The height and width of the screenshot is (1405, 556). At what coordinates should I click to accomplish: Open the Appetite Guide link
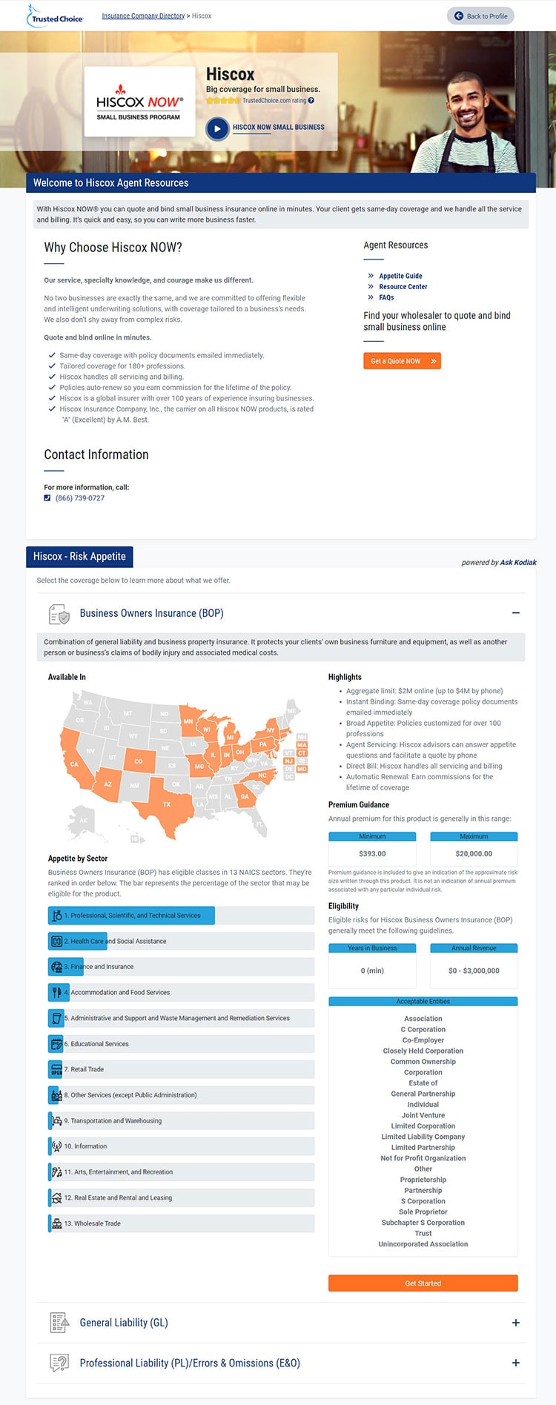click(400, 276)
